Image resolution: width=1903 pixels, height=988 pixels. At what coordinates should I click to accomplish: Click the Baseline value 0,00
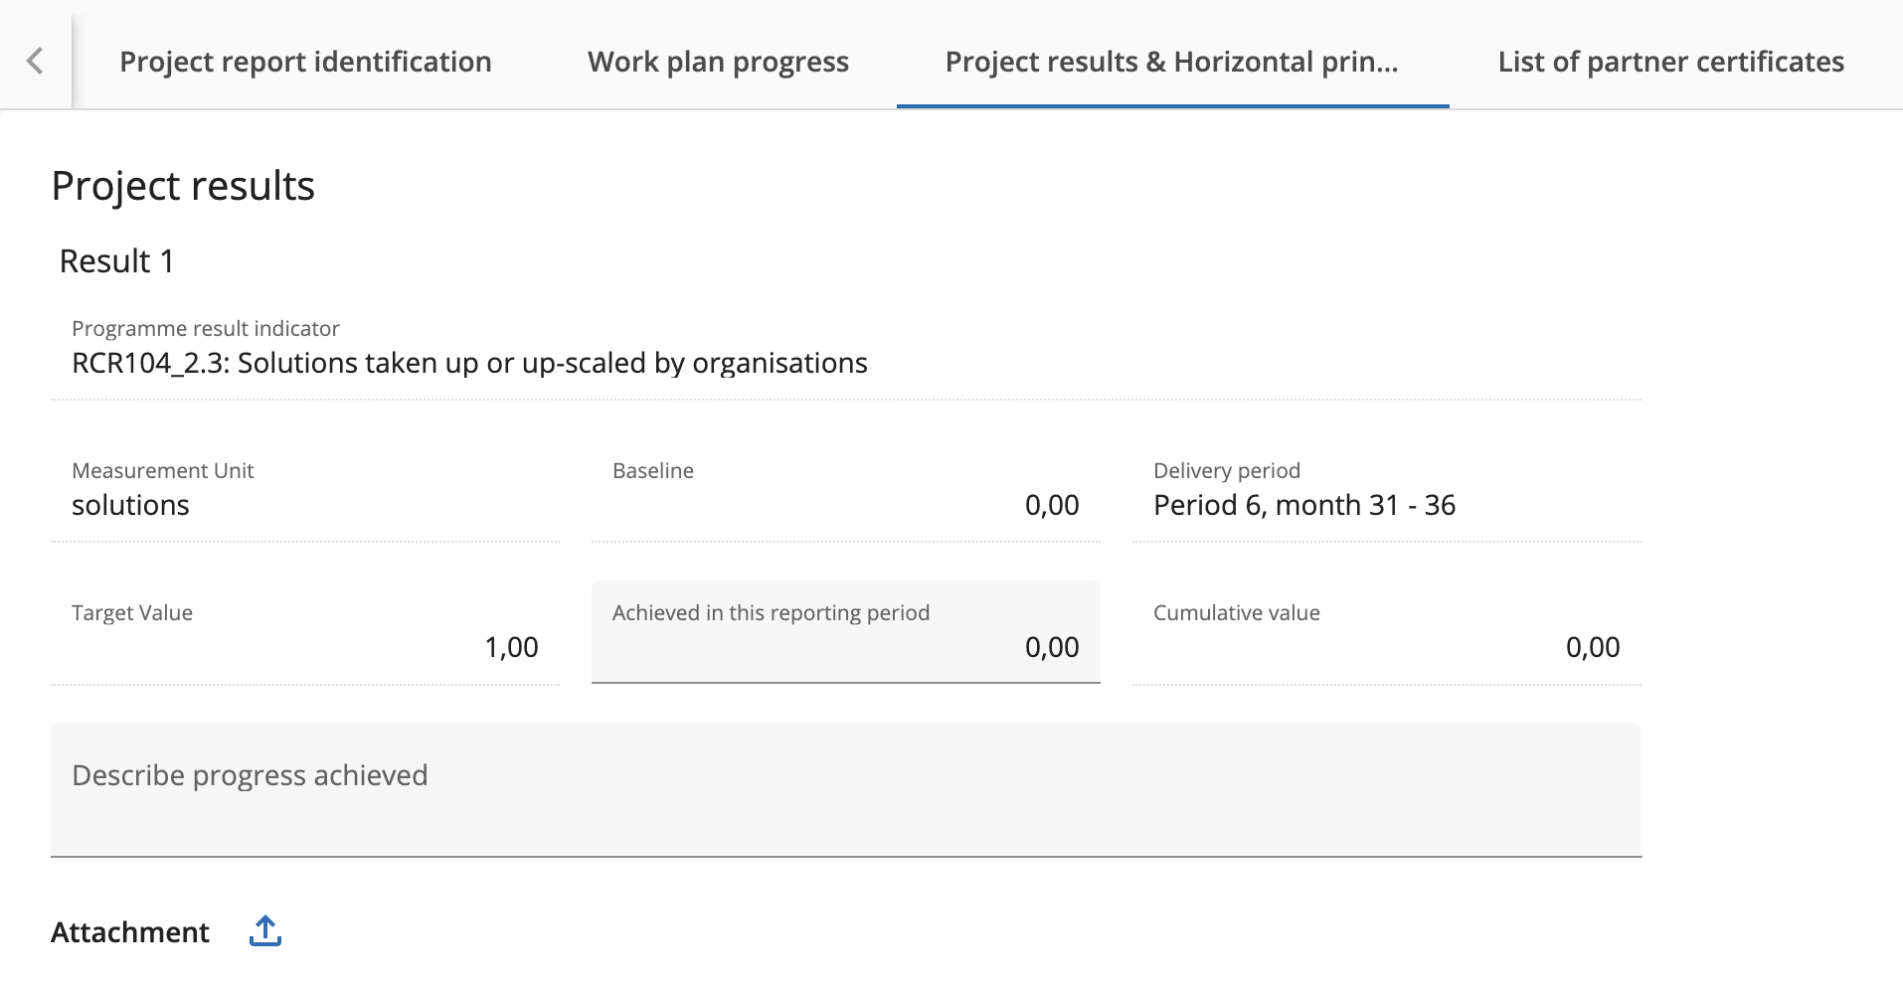tap(1051, 505)
